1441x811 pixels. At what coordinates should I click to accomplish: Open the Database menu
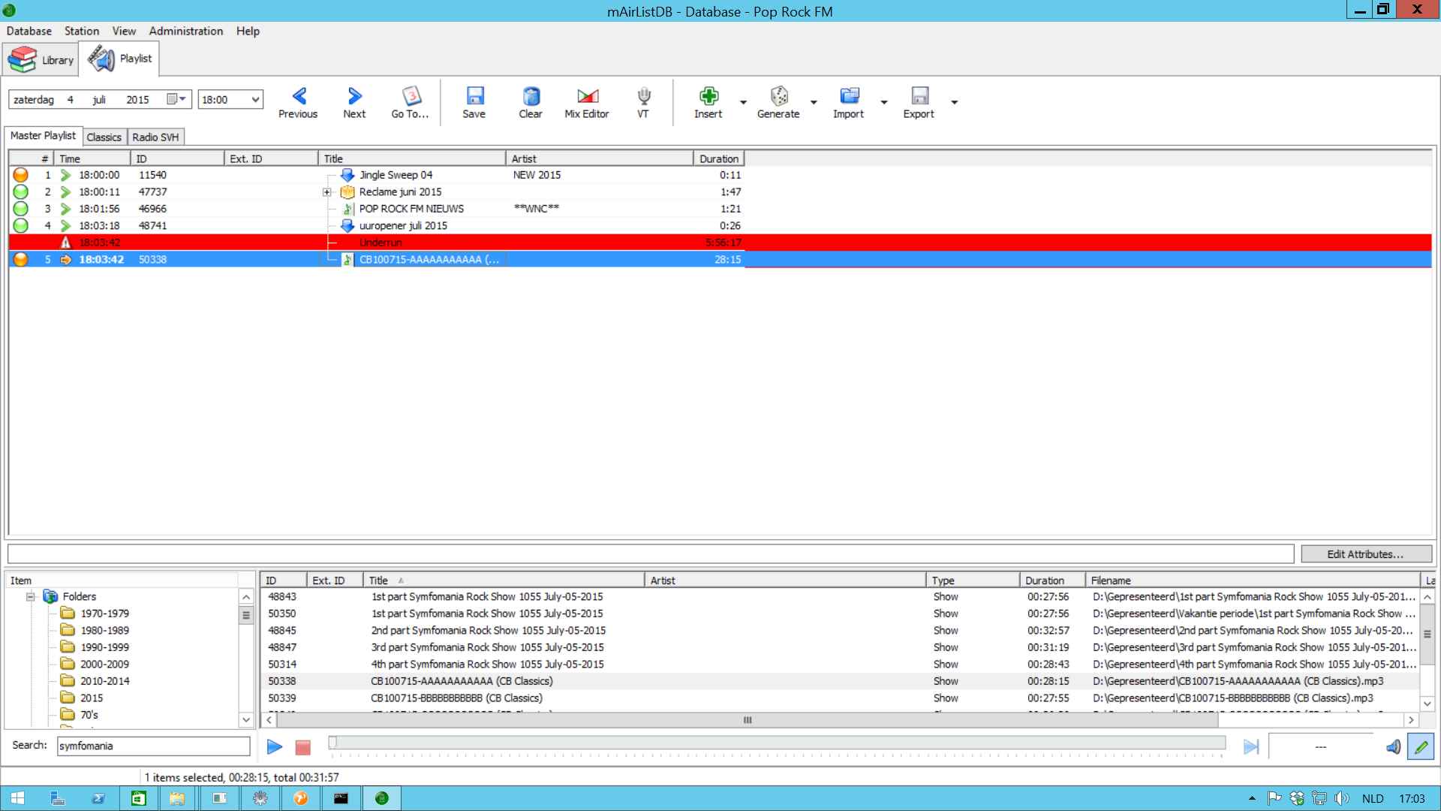pos(29,31)
